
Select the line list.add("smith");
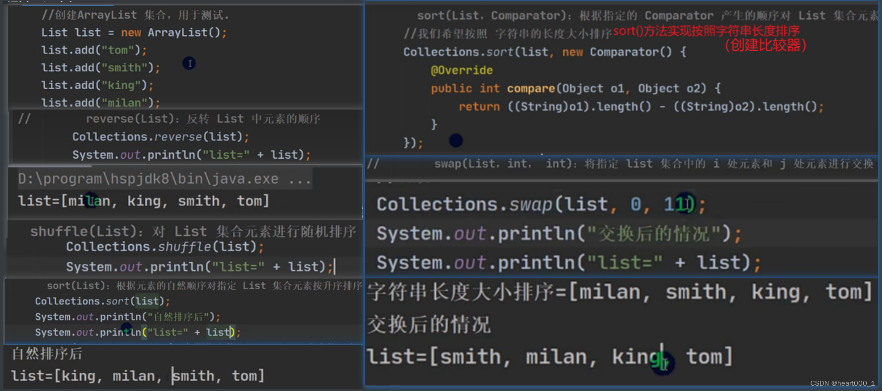pyautogui.click(x=101, y=67)
